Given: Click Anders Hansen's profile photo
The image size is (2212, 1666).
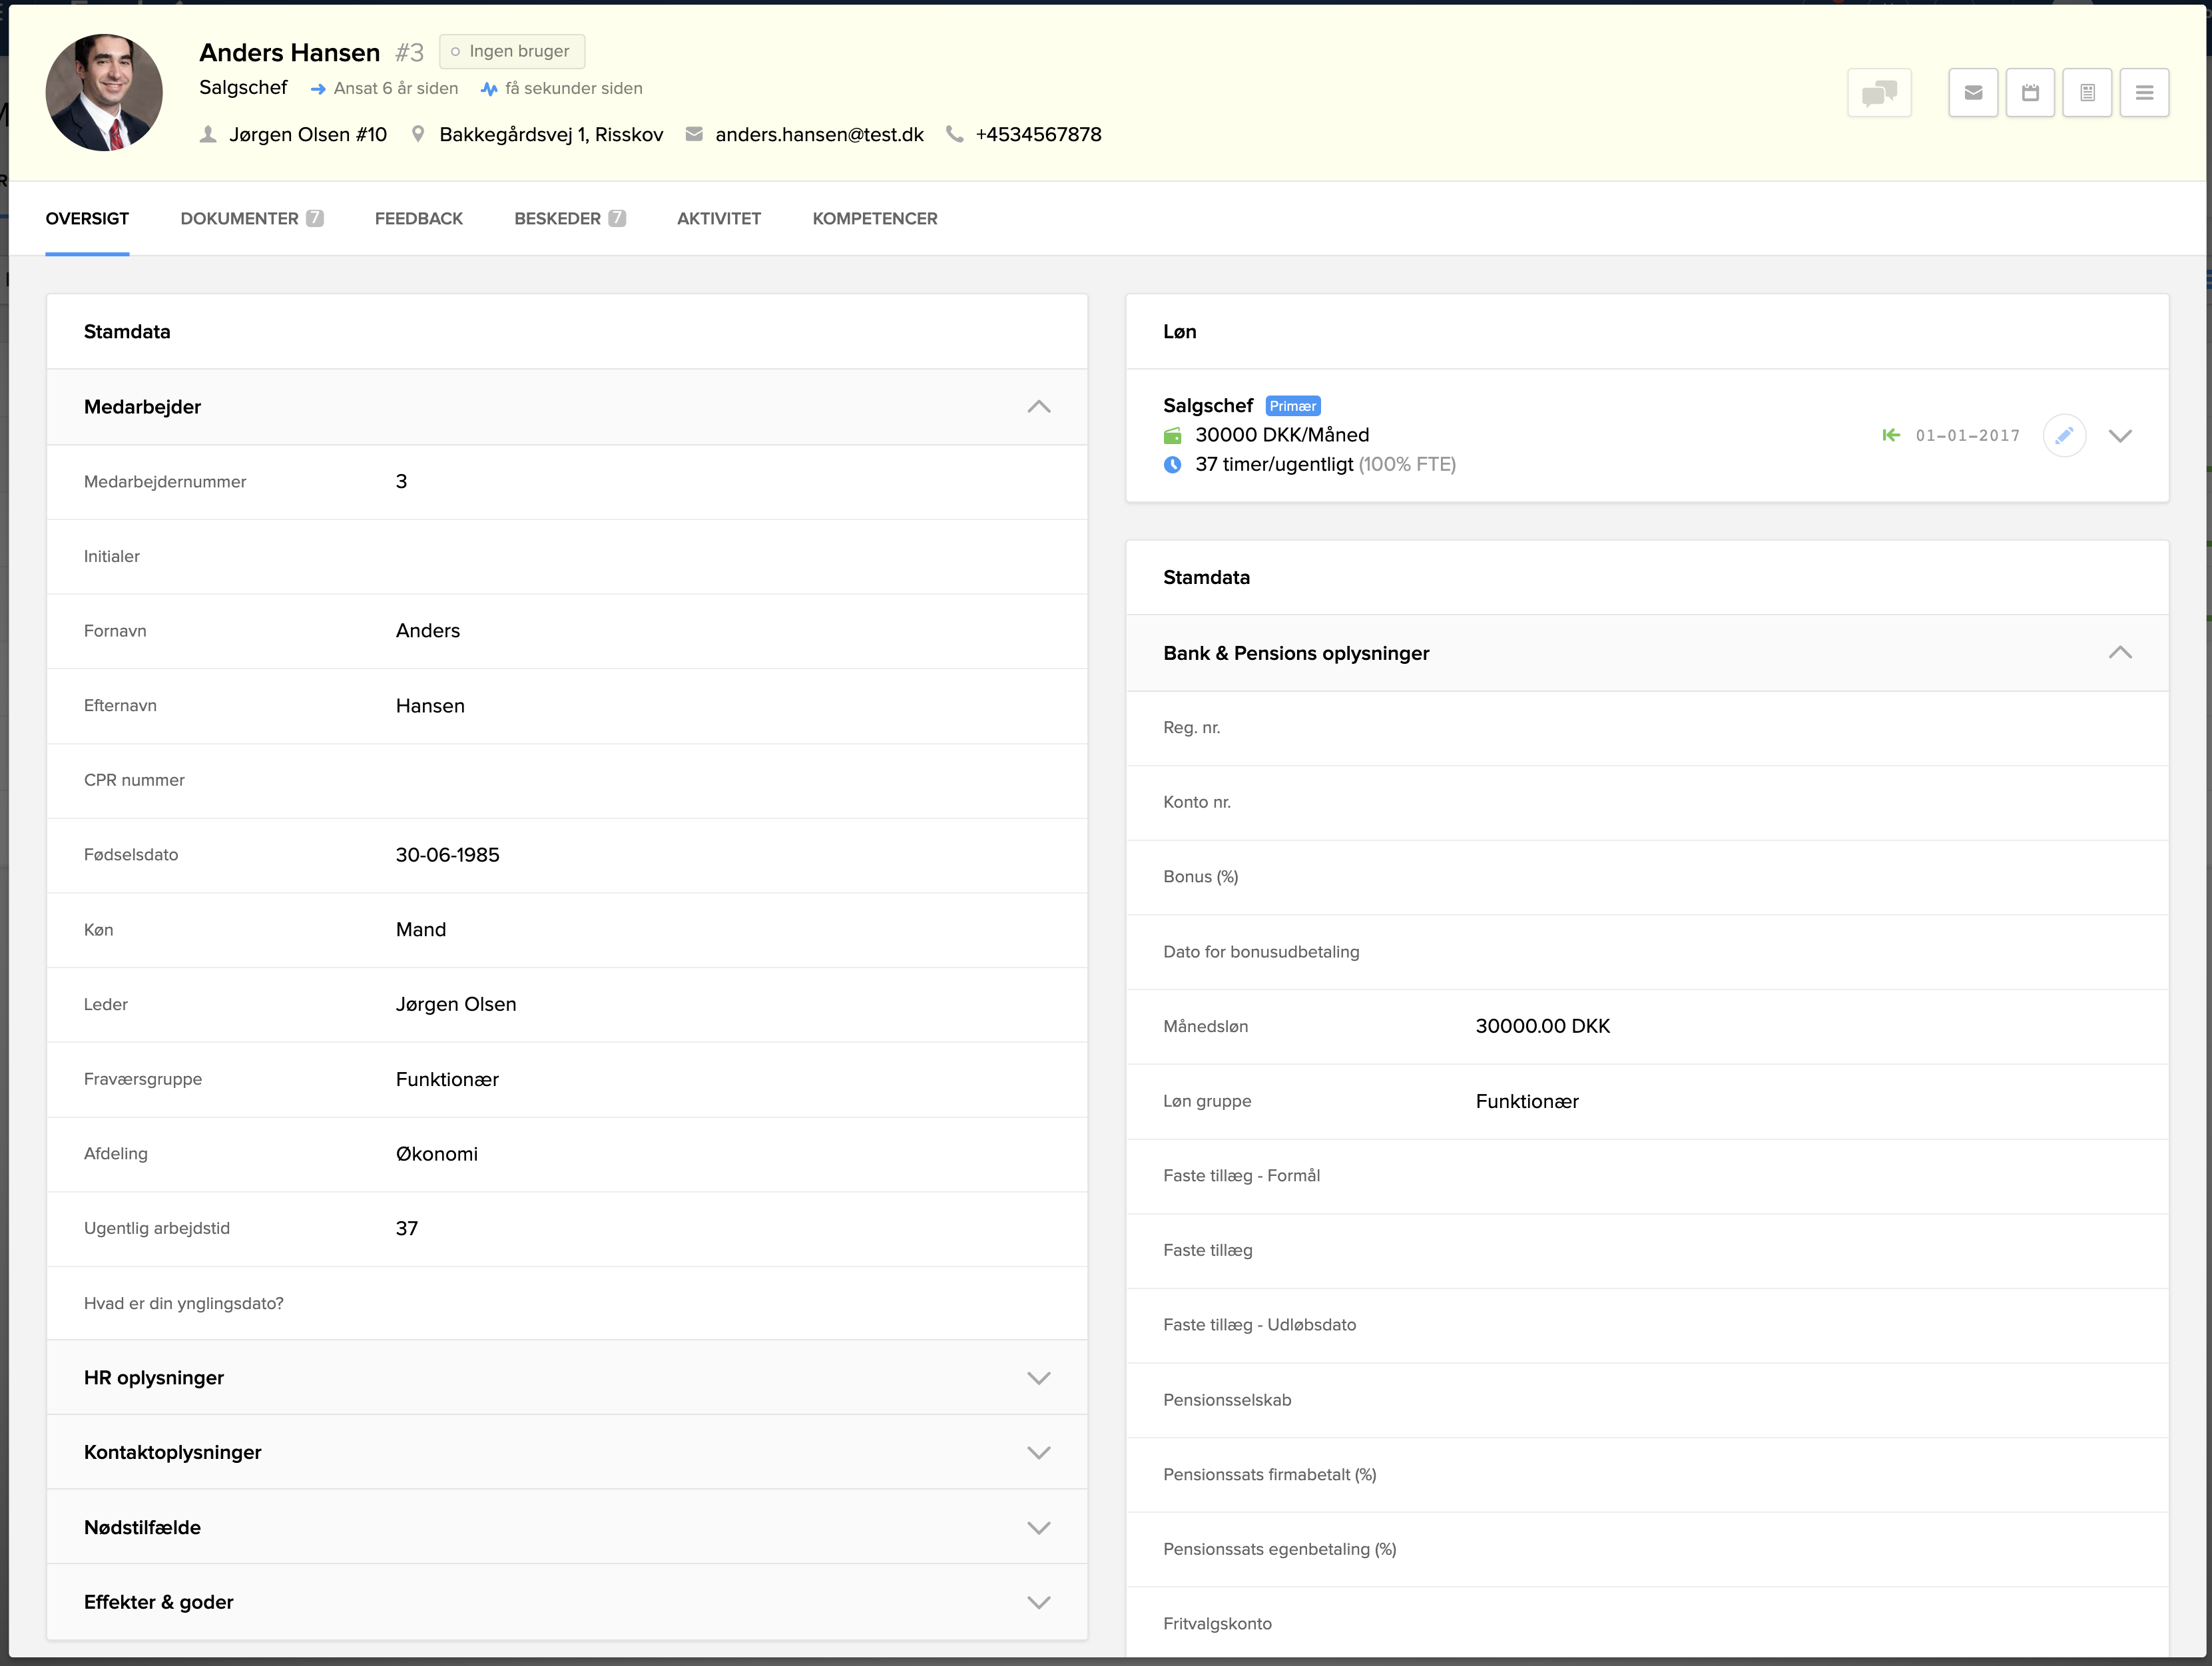Looking at the screenshot, I should click(104, 93).
